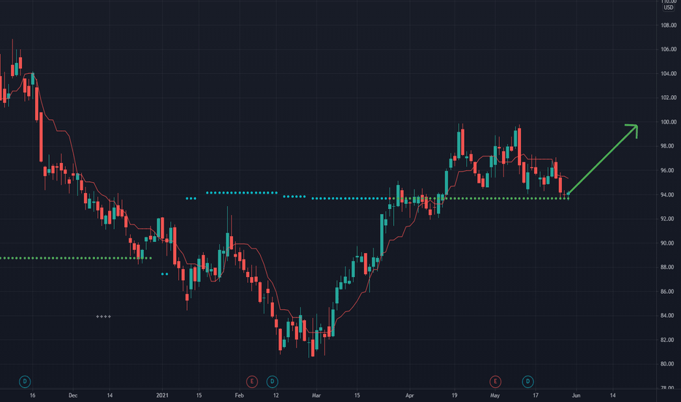
Task: Select the 17 date label after May
Action: click(x=536, y=395)
